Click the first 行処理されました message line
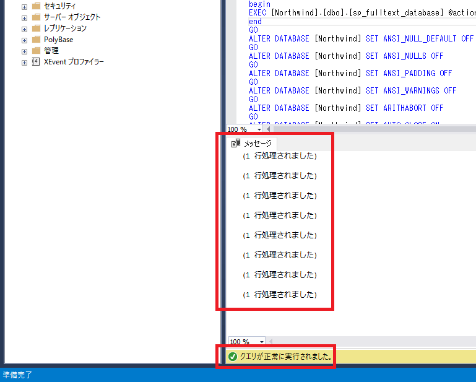 [x=280, y=157]
